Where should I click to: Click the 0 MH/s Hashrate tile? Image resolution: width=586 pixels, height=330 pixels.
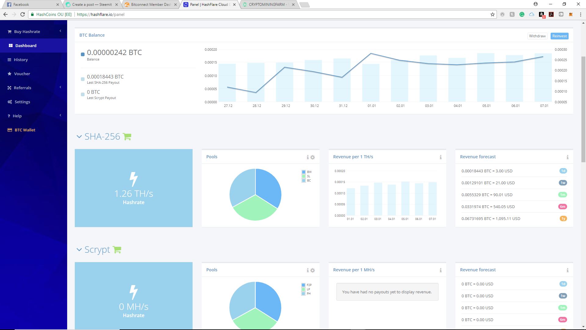[134, 295]
